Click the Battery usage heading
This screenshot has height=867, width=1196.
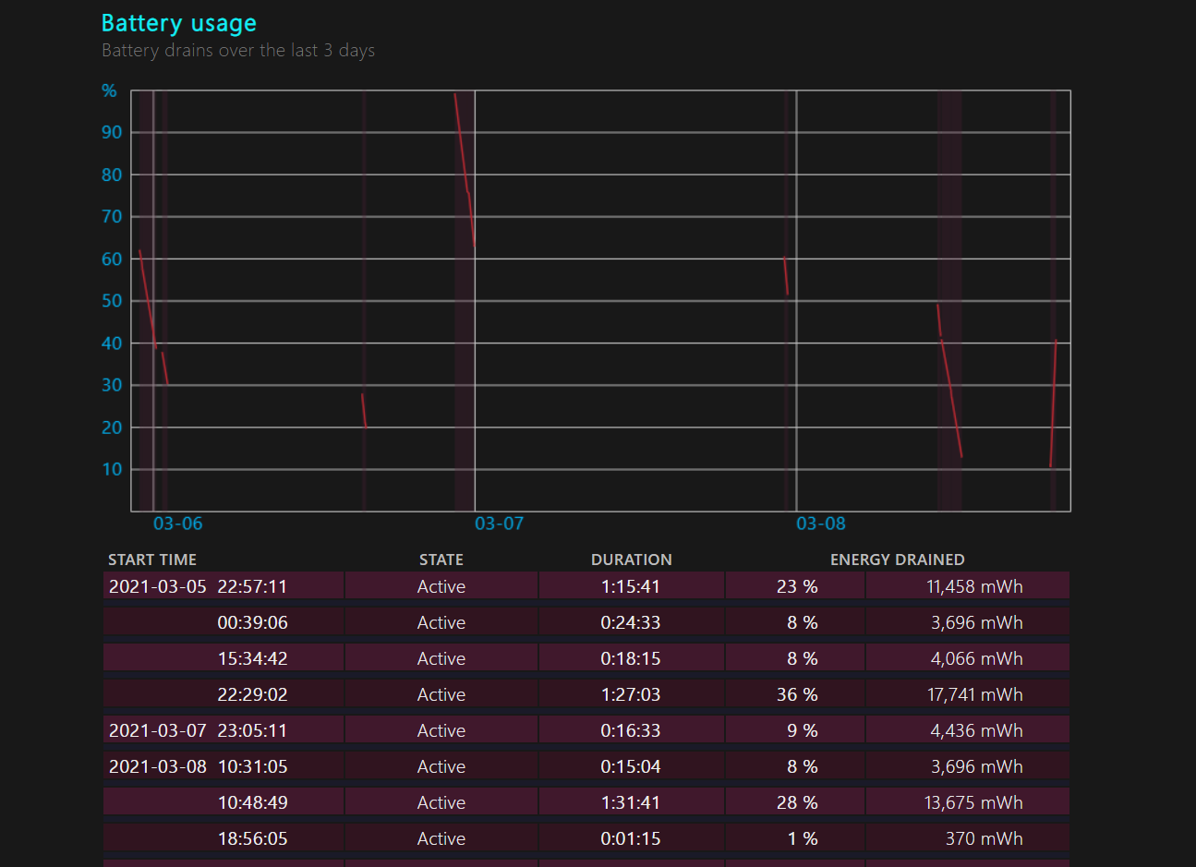(x=178, y=23)
